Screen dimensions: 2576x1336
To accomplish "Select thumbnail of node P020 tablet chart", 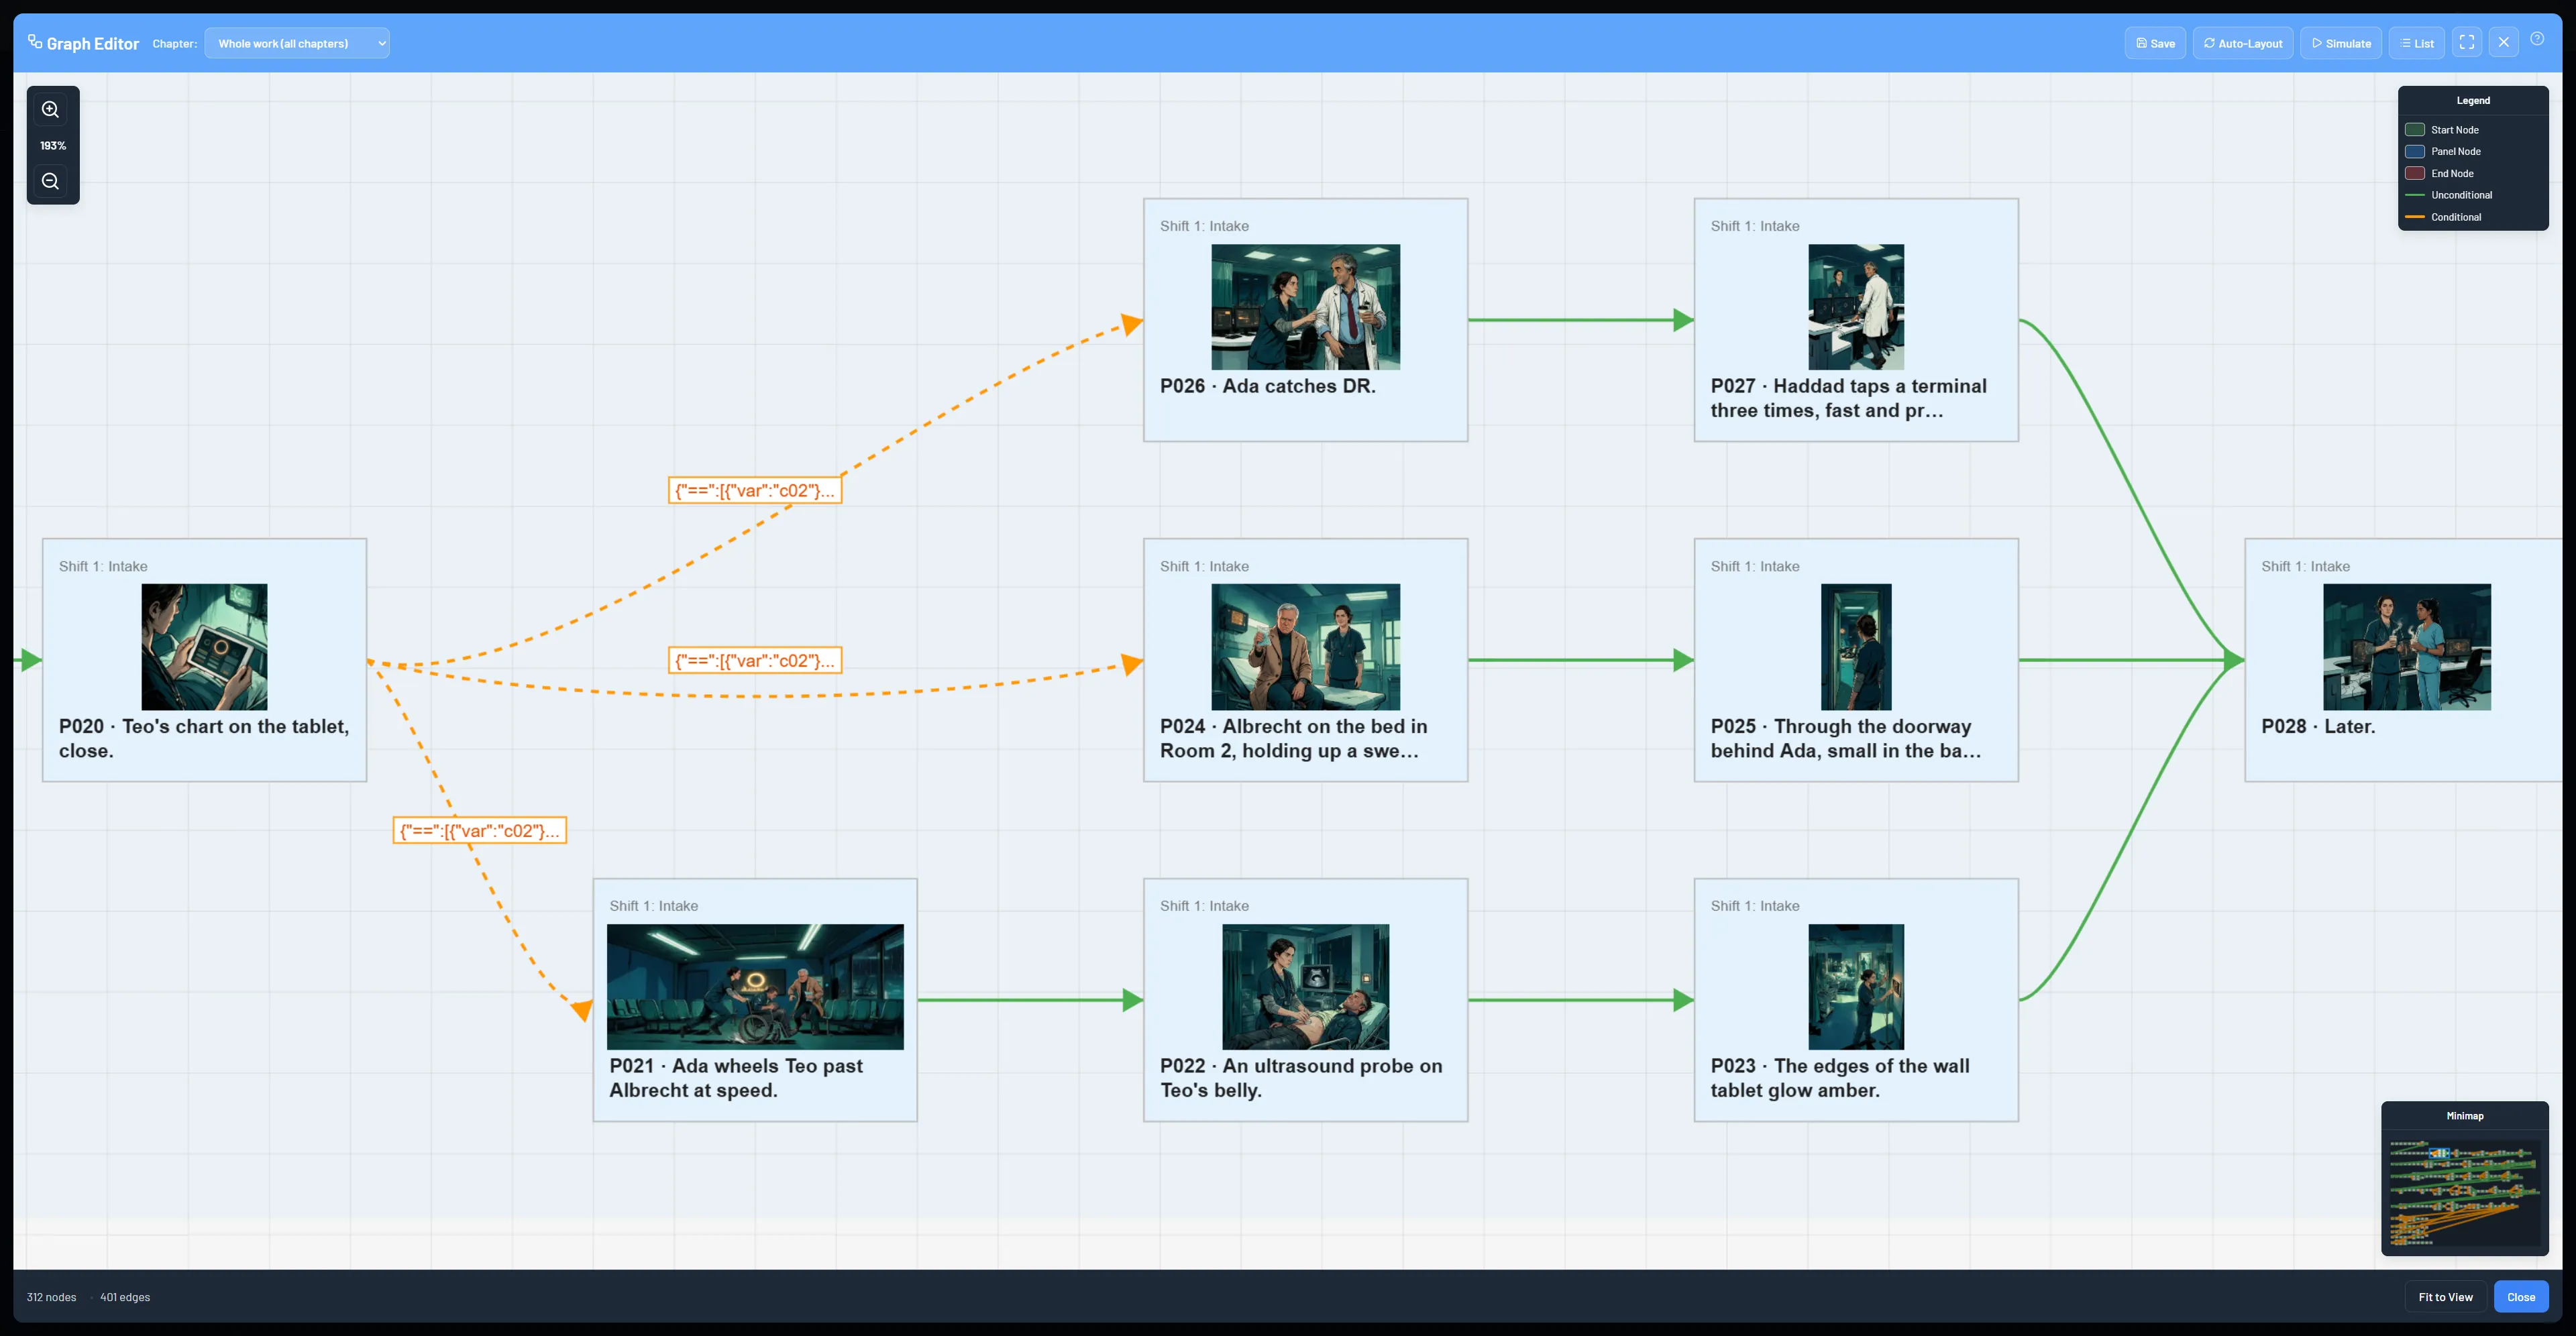I will [205, 647].
